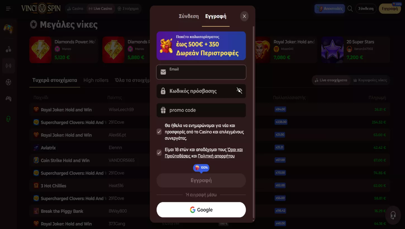Select the Εγγραφή tab in dialog
Screen dimensions: 405x229
(x=216, y=16)
